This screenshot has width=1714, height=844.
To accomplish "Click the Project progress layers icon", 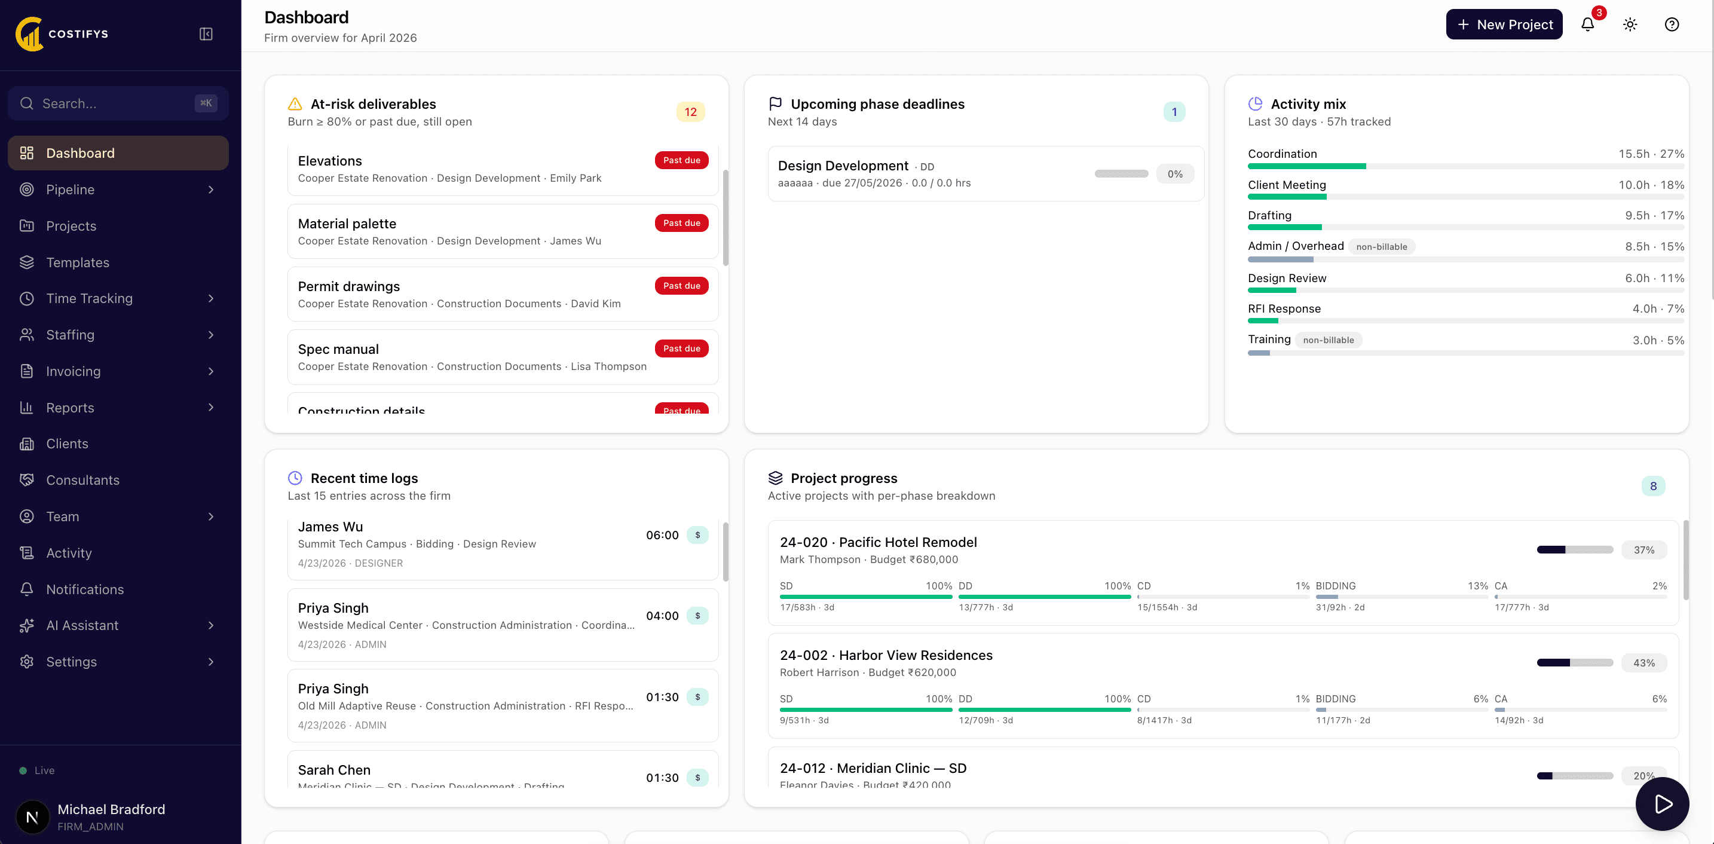I will click(775, 478).
